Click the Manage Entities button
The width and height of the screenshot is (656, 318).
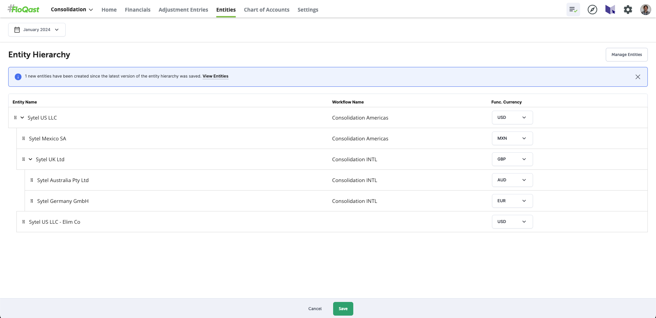click(x=627, y=55)
